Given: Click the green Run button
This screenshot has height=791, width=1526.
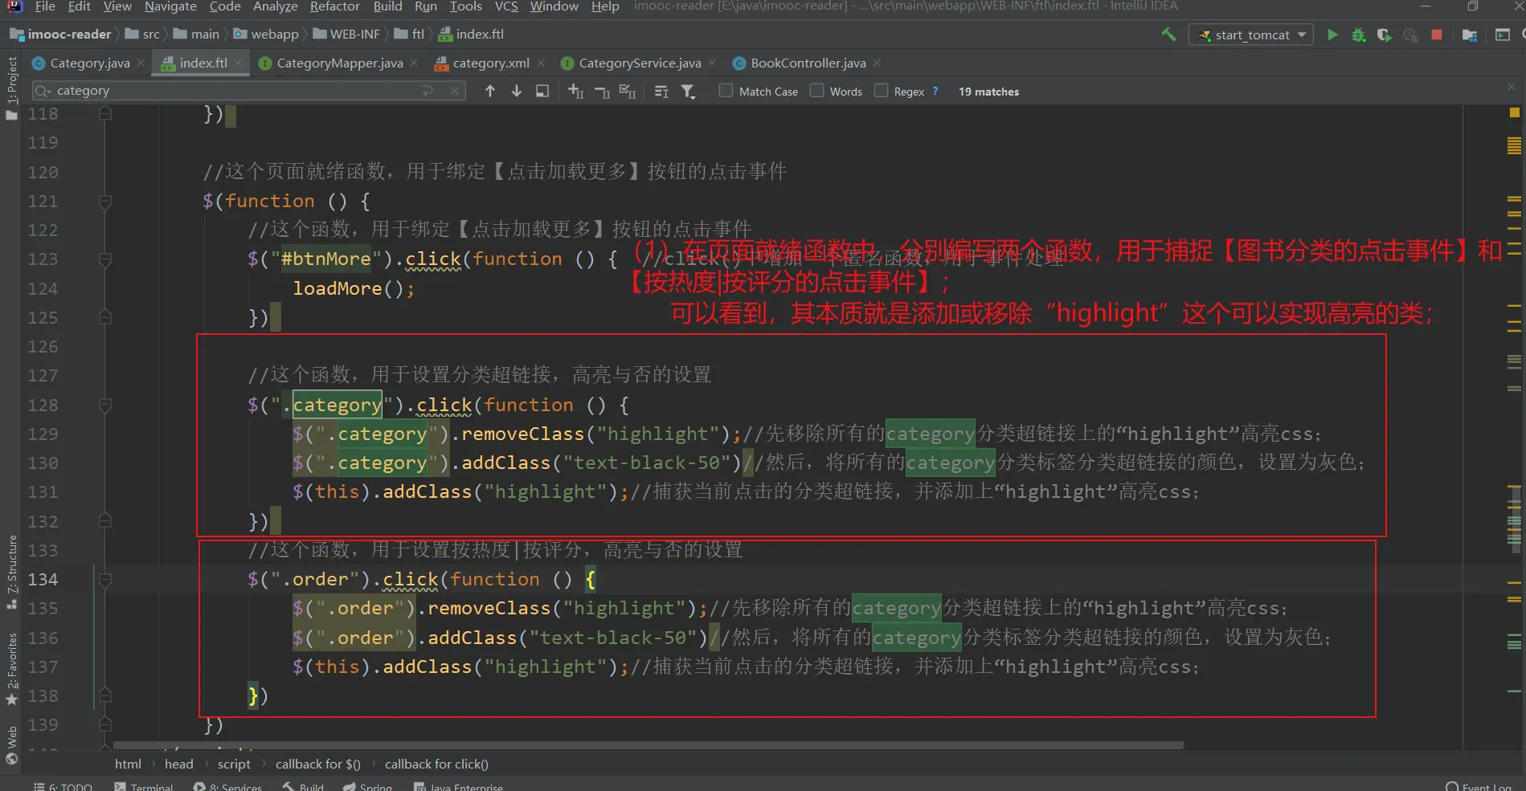Looking at the screenshot, I should click(1332, 35).
